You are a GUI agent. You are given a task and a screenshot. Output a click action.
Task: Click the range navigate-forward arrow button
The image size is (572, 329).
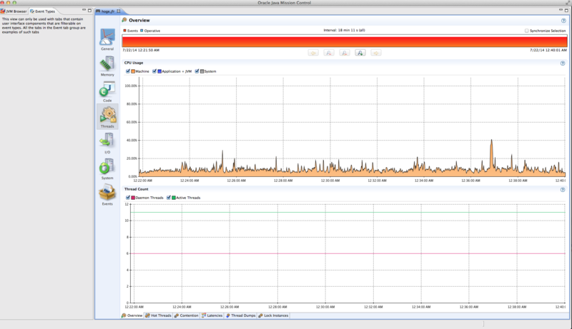tap(376, 53)
